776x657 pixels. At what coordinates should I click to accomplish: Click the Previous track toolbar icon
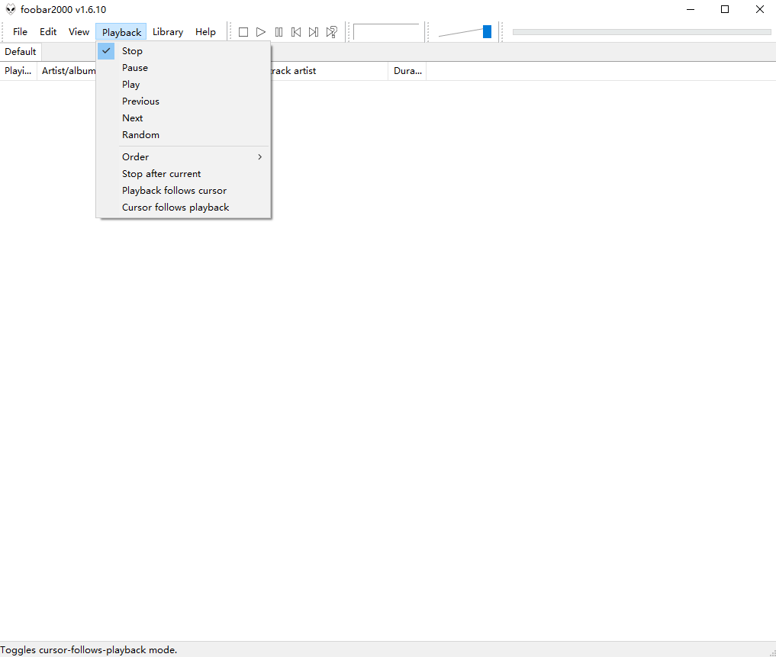click(296, 32)
